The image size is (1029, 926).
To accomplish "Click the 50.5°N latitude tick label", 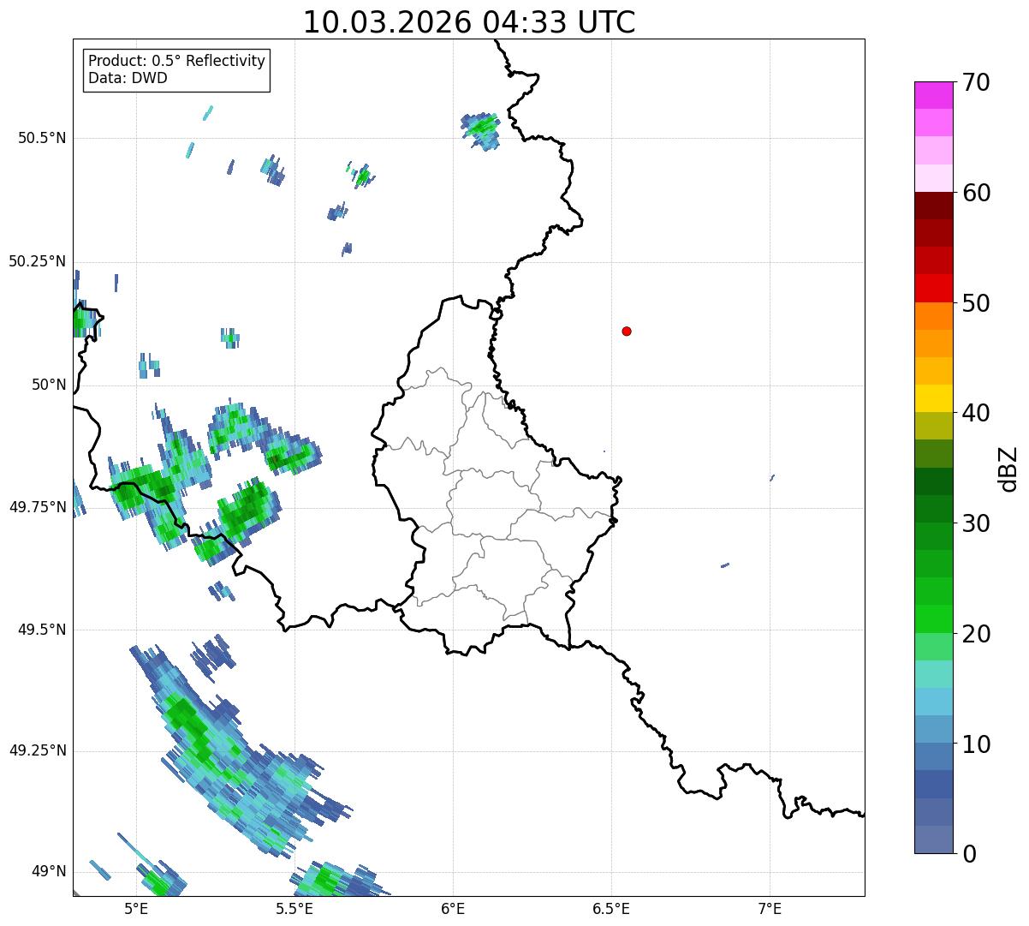I will tap(42, 138).
